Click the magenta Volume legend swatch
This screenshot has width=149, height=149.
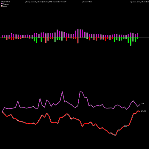pyautogui.click(x=2, y=4)
